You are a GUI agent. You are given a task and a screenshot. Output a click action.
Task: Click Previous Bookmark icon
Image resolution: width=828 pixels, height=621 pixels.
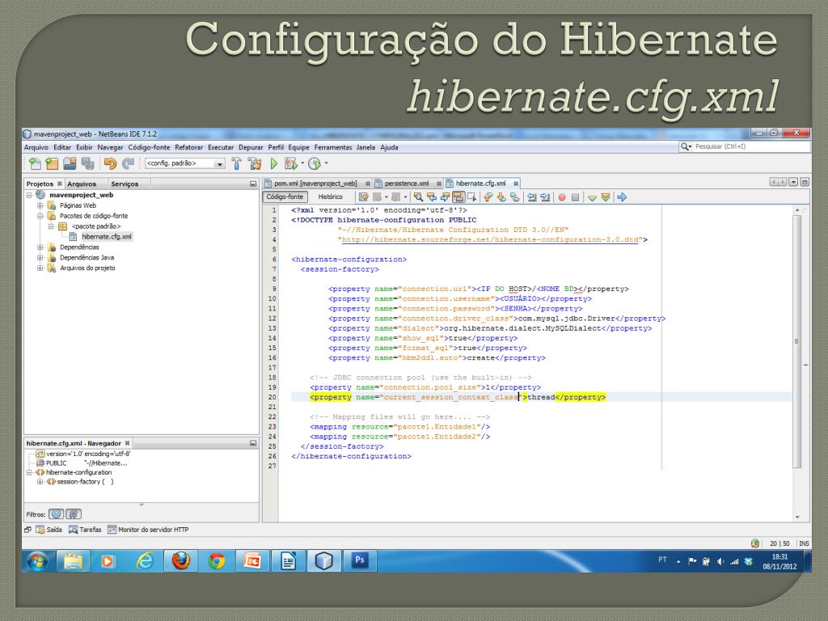[488, 197]
